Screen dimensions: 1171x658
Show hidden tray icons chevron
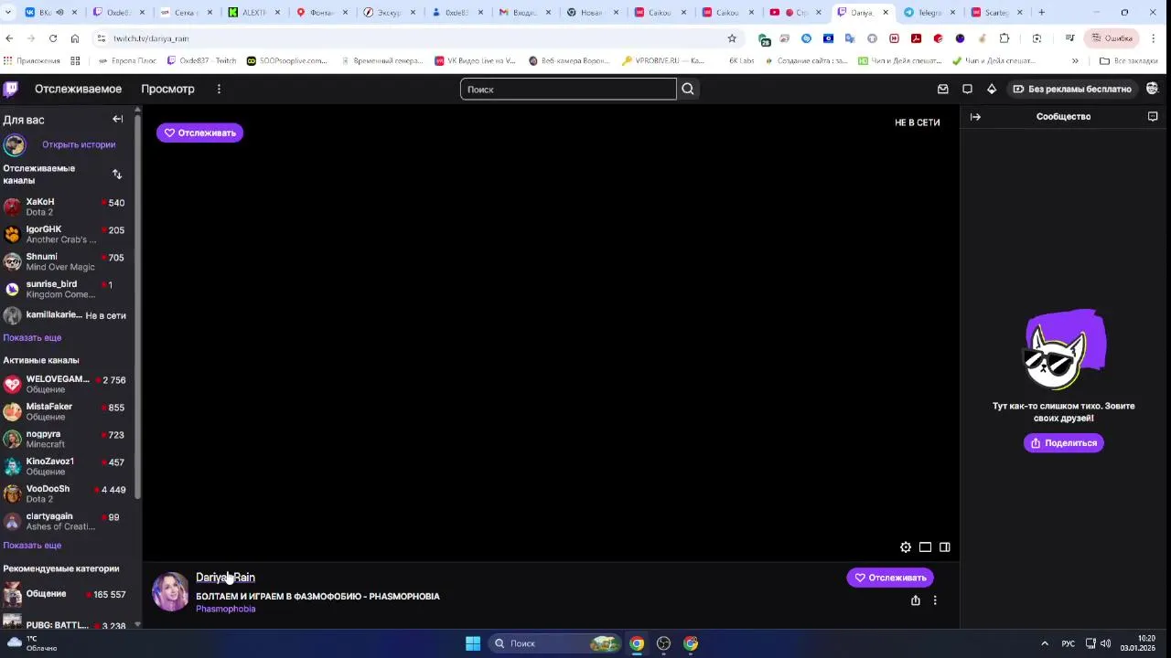pos(1045,643)
